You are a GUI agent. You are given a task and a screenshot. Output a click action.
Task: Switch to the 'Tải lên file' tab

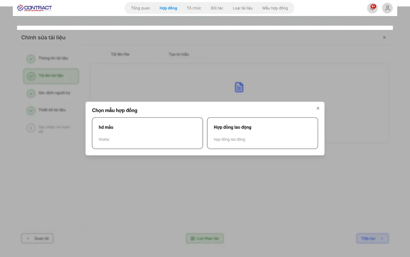(x=120, y=54)
